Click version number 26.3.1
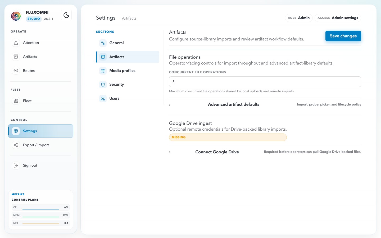Image resolution: width=381 pixels, height=238 pixels. pos(49,19)
